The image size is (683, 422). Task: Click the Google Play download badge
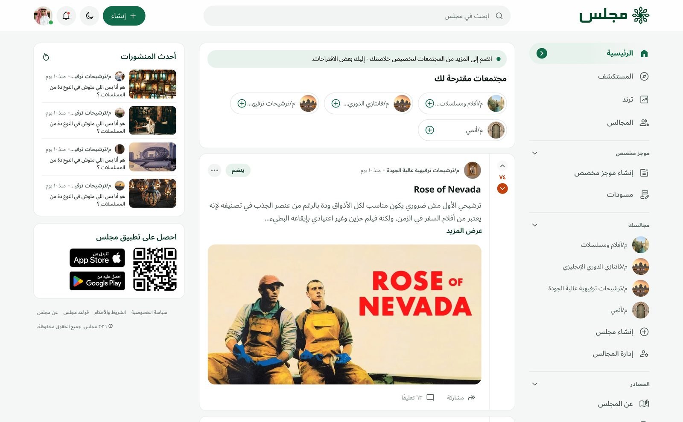pos(97,281)
